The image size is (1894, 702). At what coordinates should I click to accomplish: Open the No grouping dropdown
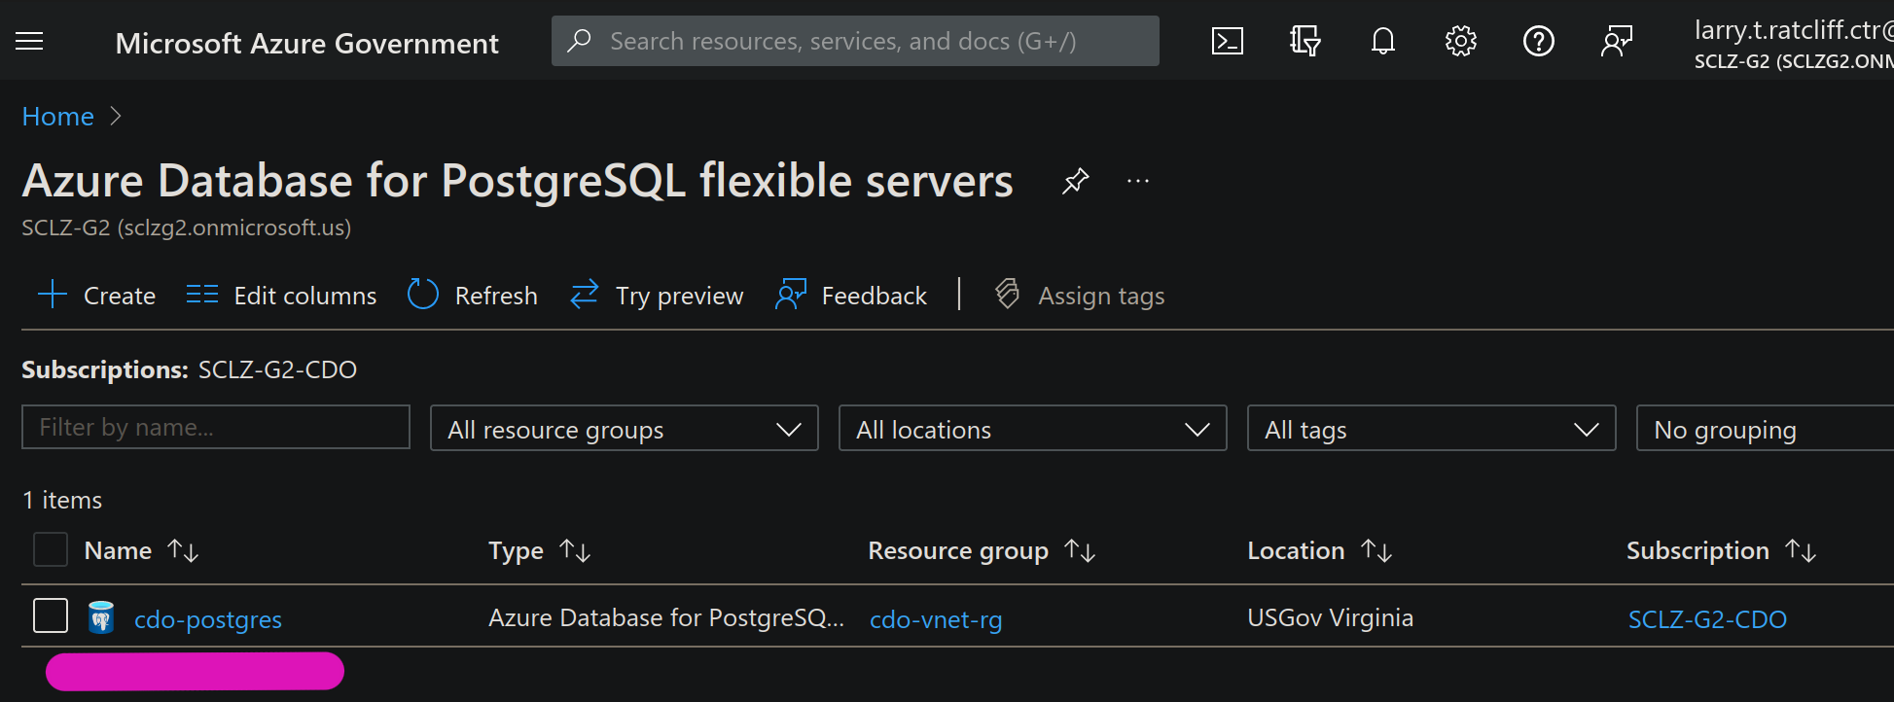pyautogui.click(x=1765, y=429)
